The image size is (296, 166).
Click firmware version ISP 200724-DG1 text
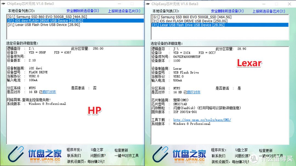click(185, 112)
